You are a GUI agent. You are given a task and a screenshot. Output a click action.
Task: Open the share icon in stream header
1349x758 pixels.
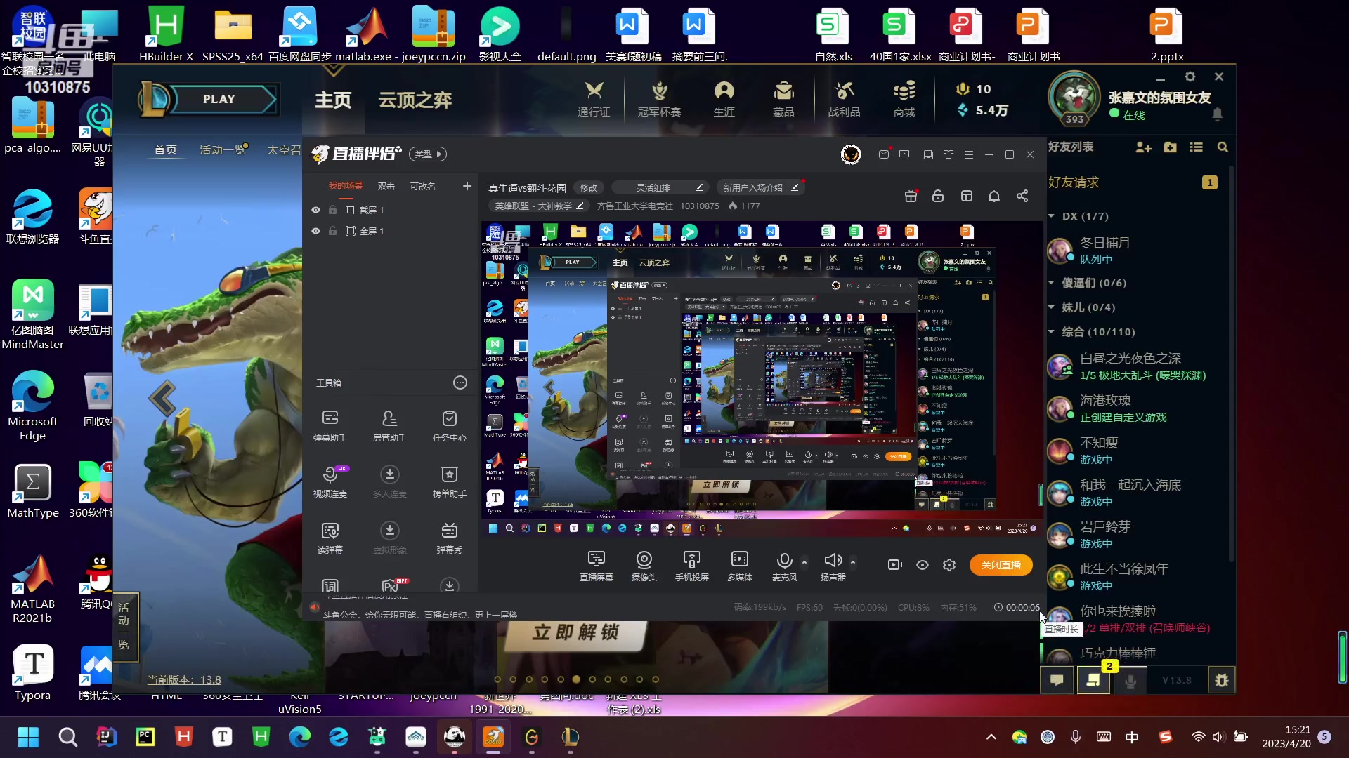pyautogui.click(x=1022, y=197)
